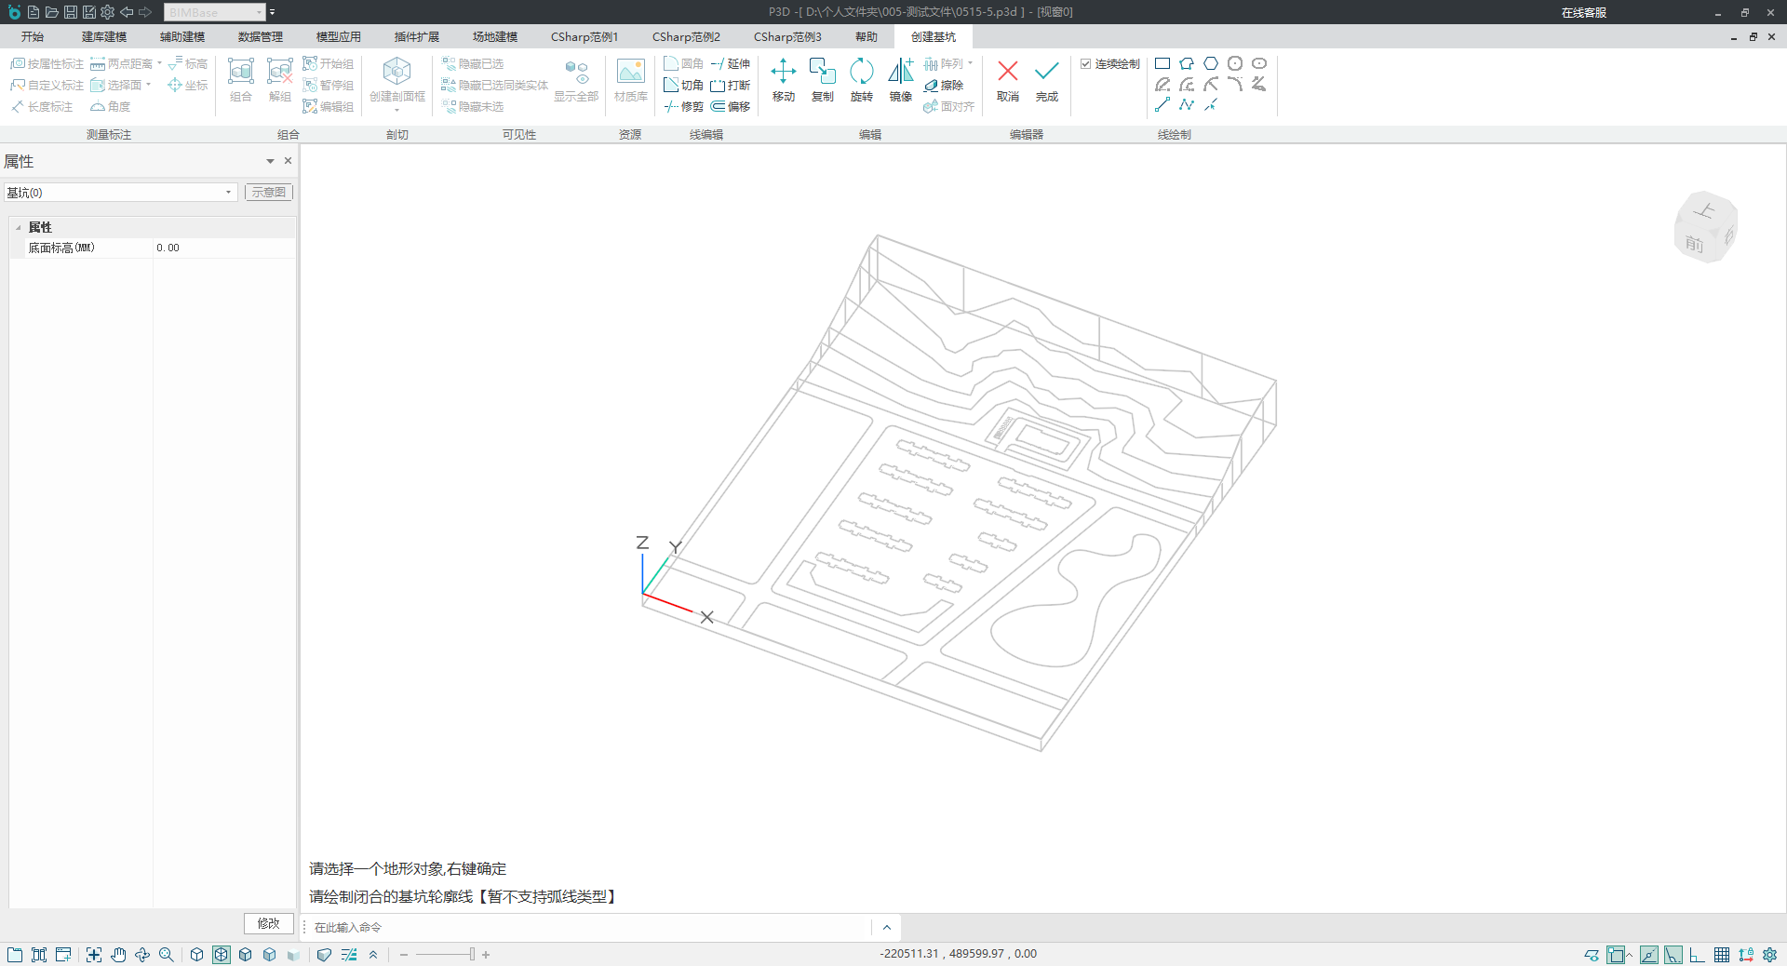The height and width of the screenshot is (966, 1787).
Task: Click the 镜像 (mirror) tool icon
Action: click(x=900, y=72)
